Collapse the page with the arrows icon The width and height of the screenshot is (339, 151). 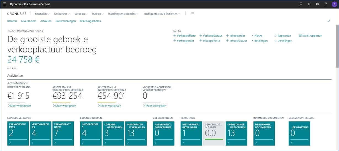pos(329,21)
